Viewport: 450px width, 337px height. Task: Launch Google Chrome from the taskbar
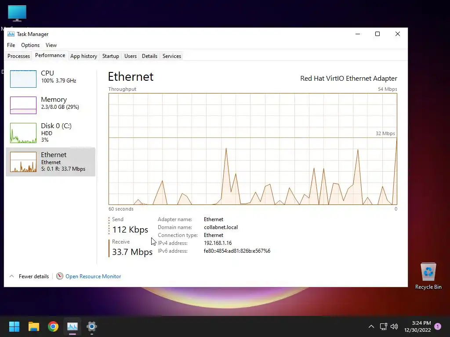click(53, 326)
